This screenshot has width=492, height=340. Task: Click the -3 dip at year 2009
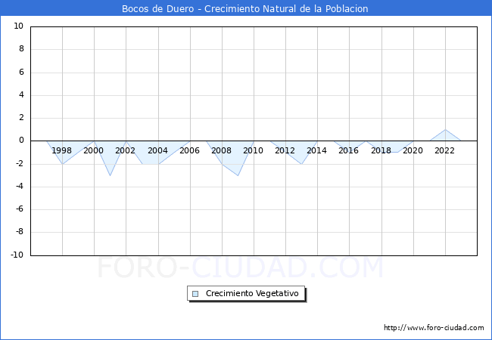pos(238,175)
